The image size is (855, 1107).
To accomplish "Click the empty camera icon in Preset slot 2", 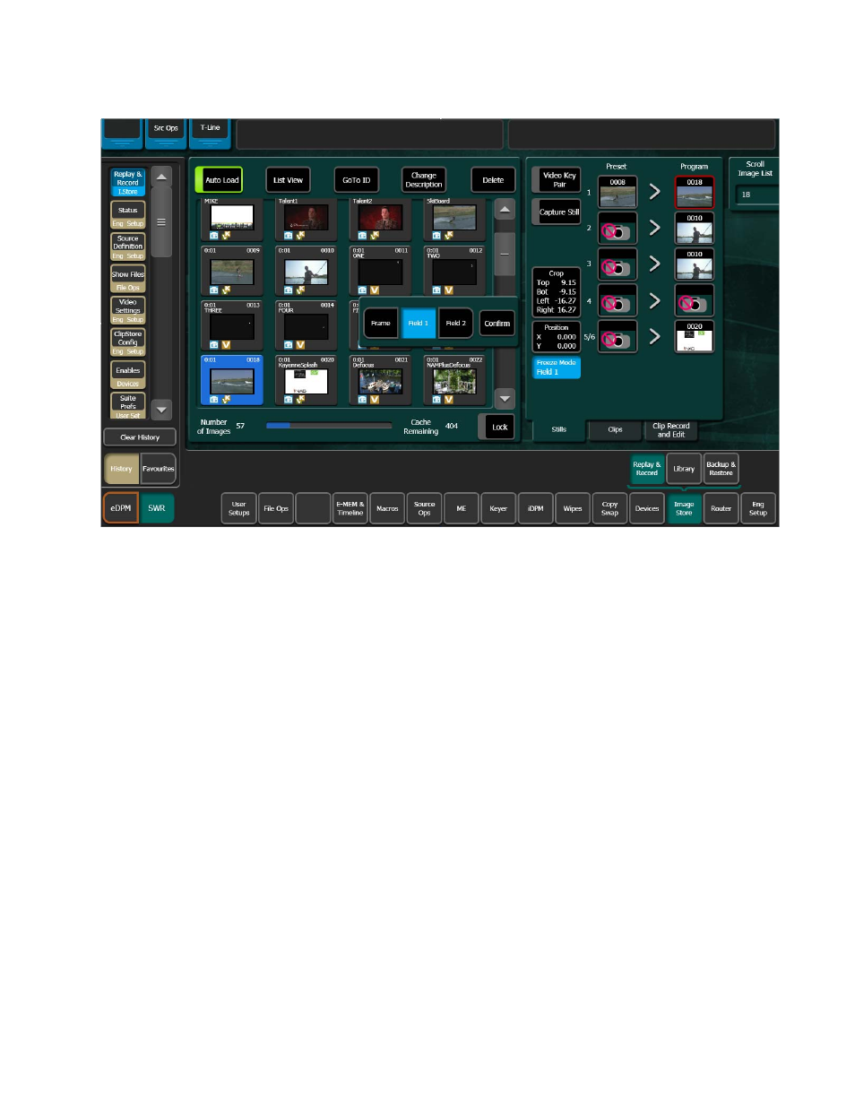I will coord(617,231).
